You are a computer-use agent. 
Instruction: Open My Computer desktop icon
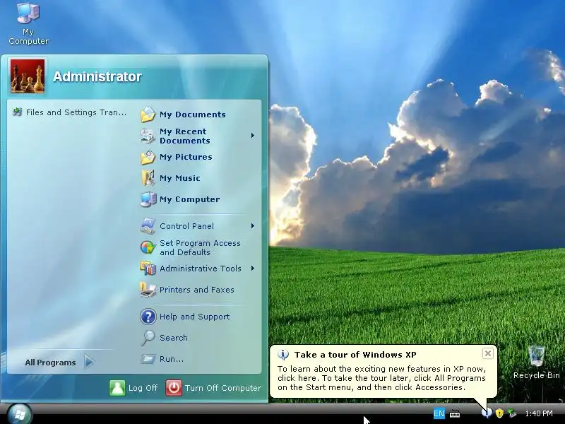[x=28, y=23]
